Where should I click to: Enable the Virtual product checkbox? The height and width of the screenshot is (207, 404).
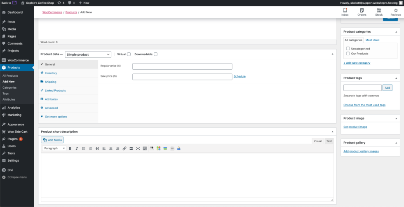(129, 54)
